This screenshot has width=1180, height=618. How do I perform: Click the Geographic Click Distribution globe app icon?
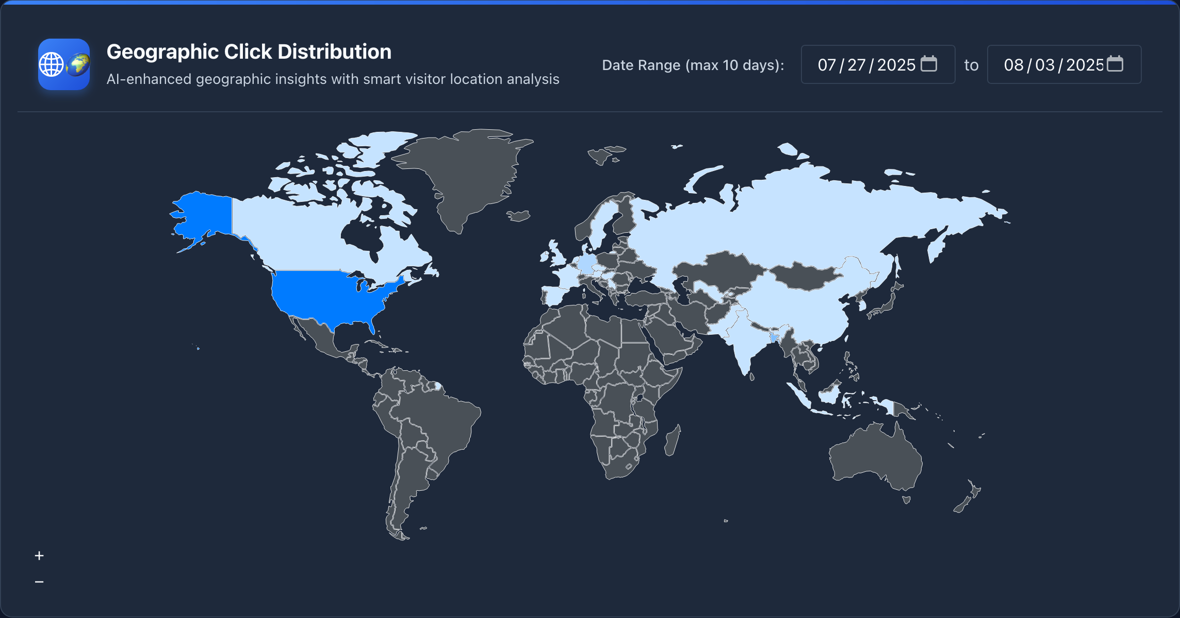(64, 64)
